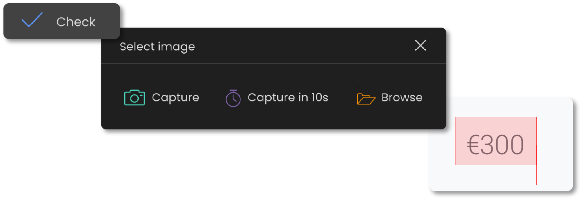Click the digit 3 in the price

point(487,145)
